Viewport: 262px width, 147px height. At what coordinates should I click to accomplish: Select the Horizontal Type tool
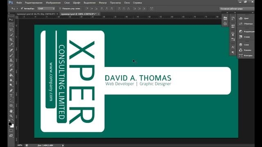(x=11, y=96)
